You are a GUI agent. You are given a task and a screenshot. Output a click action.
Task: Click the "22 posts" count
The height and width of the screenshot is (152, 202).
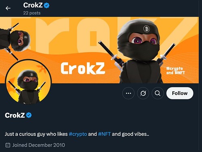point(32,13)
